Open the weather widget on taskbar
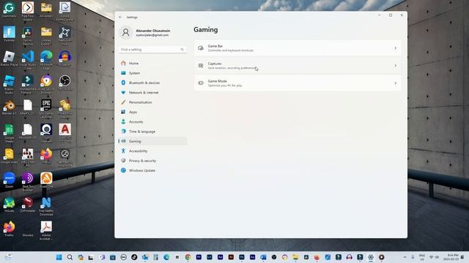Screen dimensions: 469x263 coord(8,257)
